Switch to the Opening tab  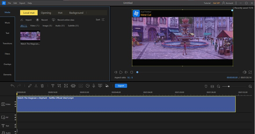pyautogui.click(x=46, y=13)
